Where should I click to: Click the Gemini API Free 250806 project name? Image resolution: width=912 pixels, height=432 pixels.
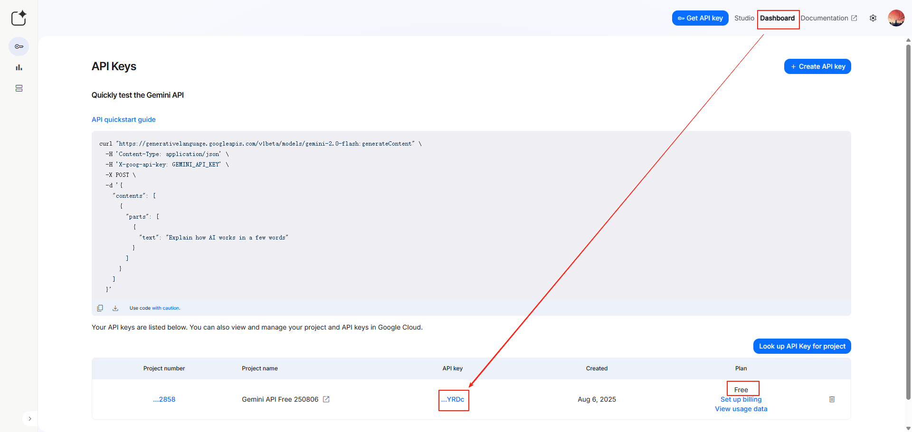coord(280,399)
